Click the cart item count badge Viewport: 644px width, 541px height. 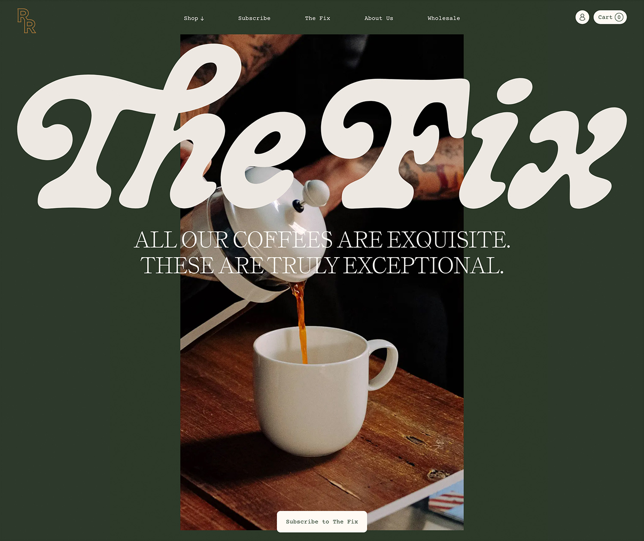[x=619, y=17]
